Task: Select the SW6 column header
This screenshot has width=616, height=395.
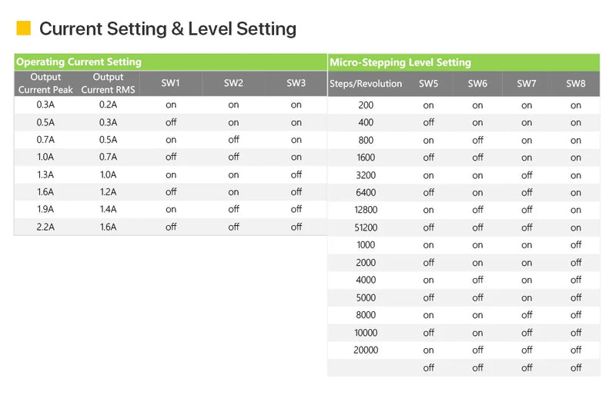Action: pos(477,84)
